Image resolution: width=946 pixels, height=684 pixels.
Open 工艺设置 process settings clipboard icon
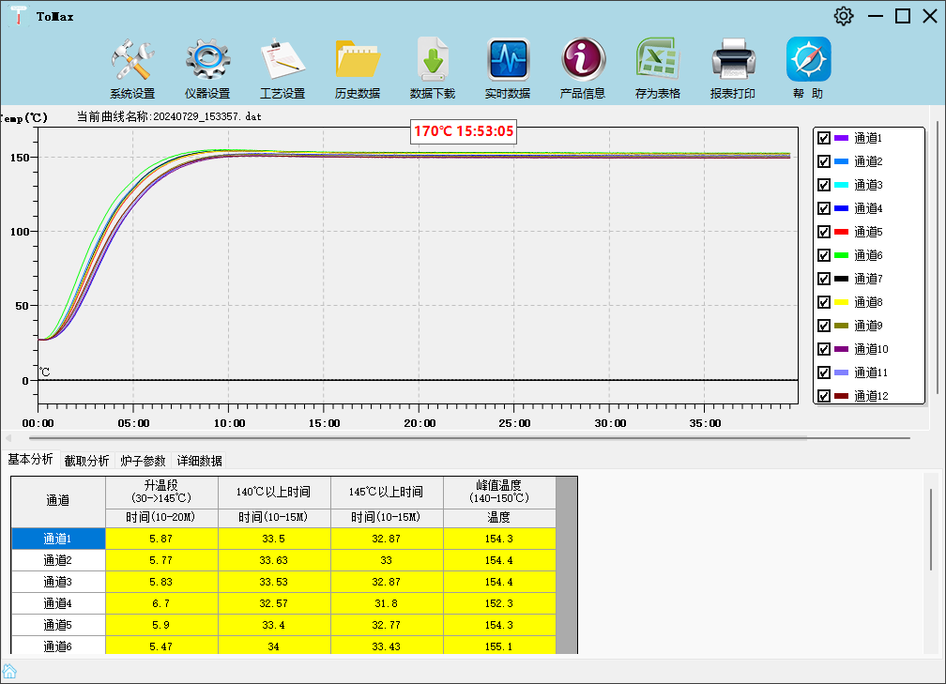tap(282, 61)
